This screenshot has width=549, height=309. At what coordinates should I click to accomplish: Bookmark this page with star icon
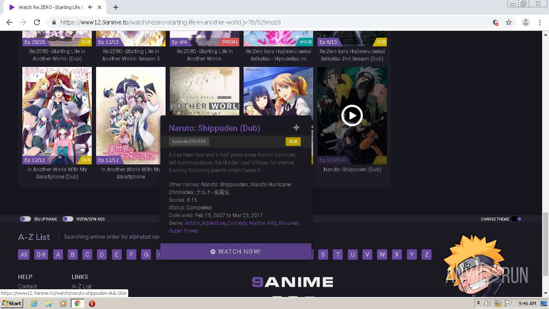click(509, 22)
